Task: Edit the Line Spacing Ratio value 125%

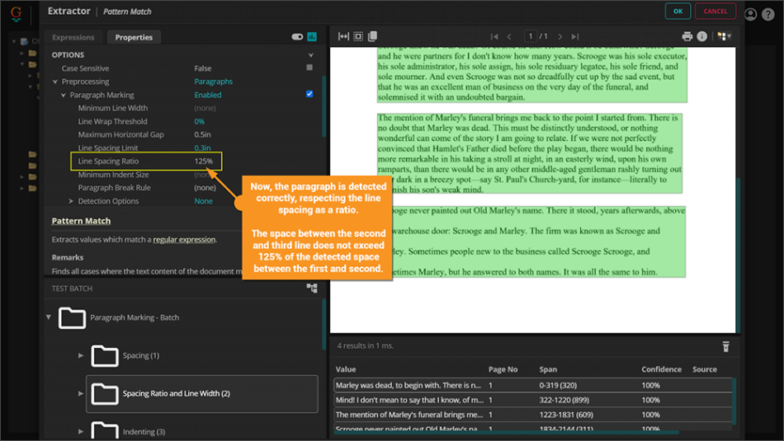Action: [204, 161]
